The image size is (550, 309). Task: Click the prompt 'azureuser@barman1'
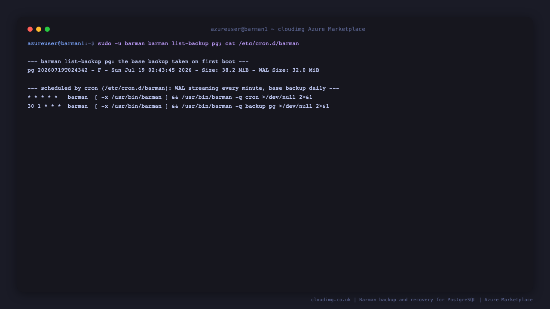pos(56,43)
